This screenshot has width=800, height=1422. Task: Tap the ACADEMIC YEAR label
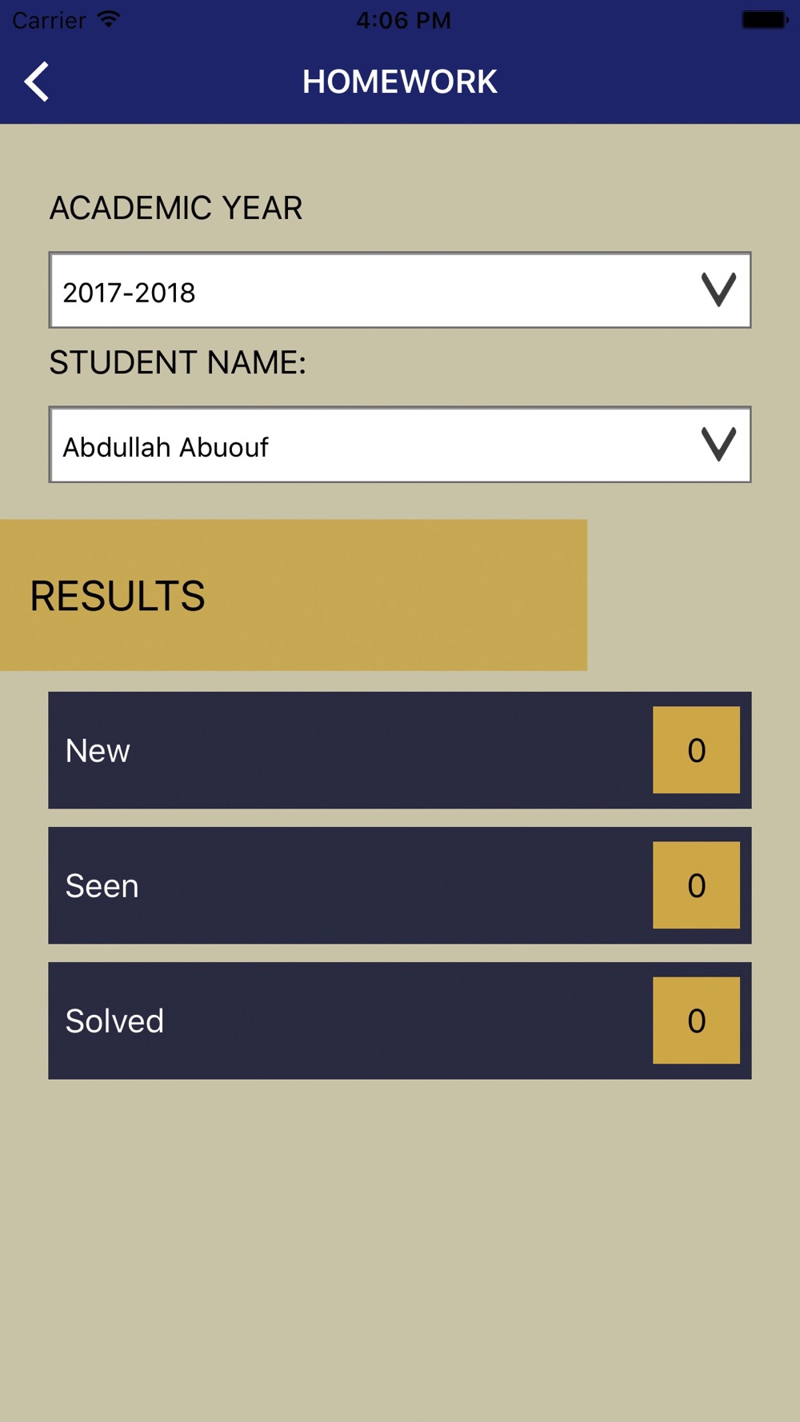click(x=176, y=208)
